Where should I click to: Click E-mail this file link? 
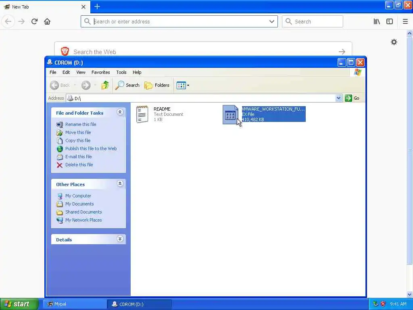pos(79,157)
